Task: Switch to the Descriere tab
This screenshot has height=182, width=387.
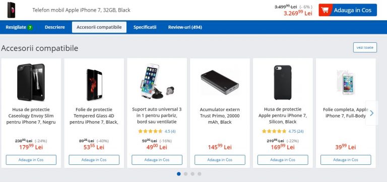Action: [x=55, y=27]
